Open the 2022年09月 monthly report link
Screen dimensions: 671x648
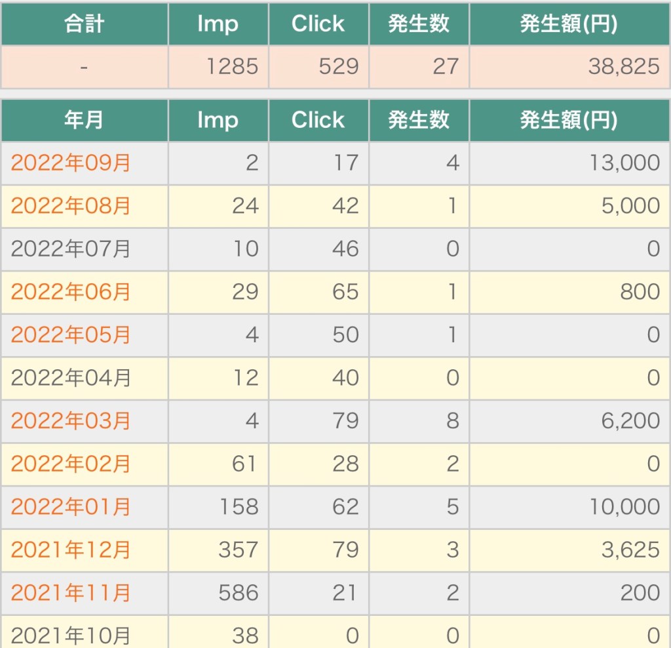tap(71, 163)
